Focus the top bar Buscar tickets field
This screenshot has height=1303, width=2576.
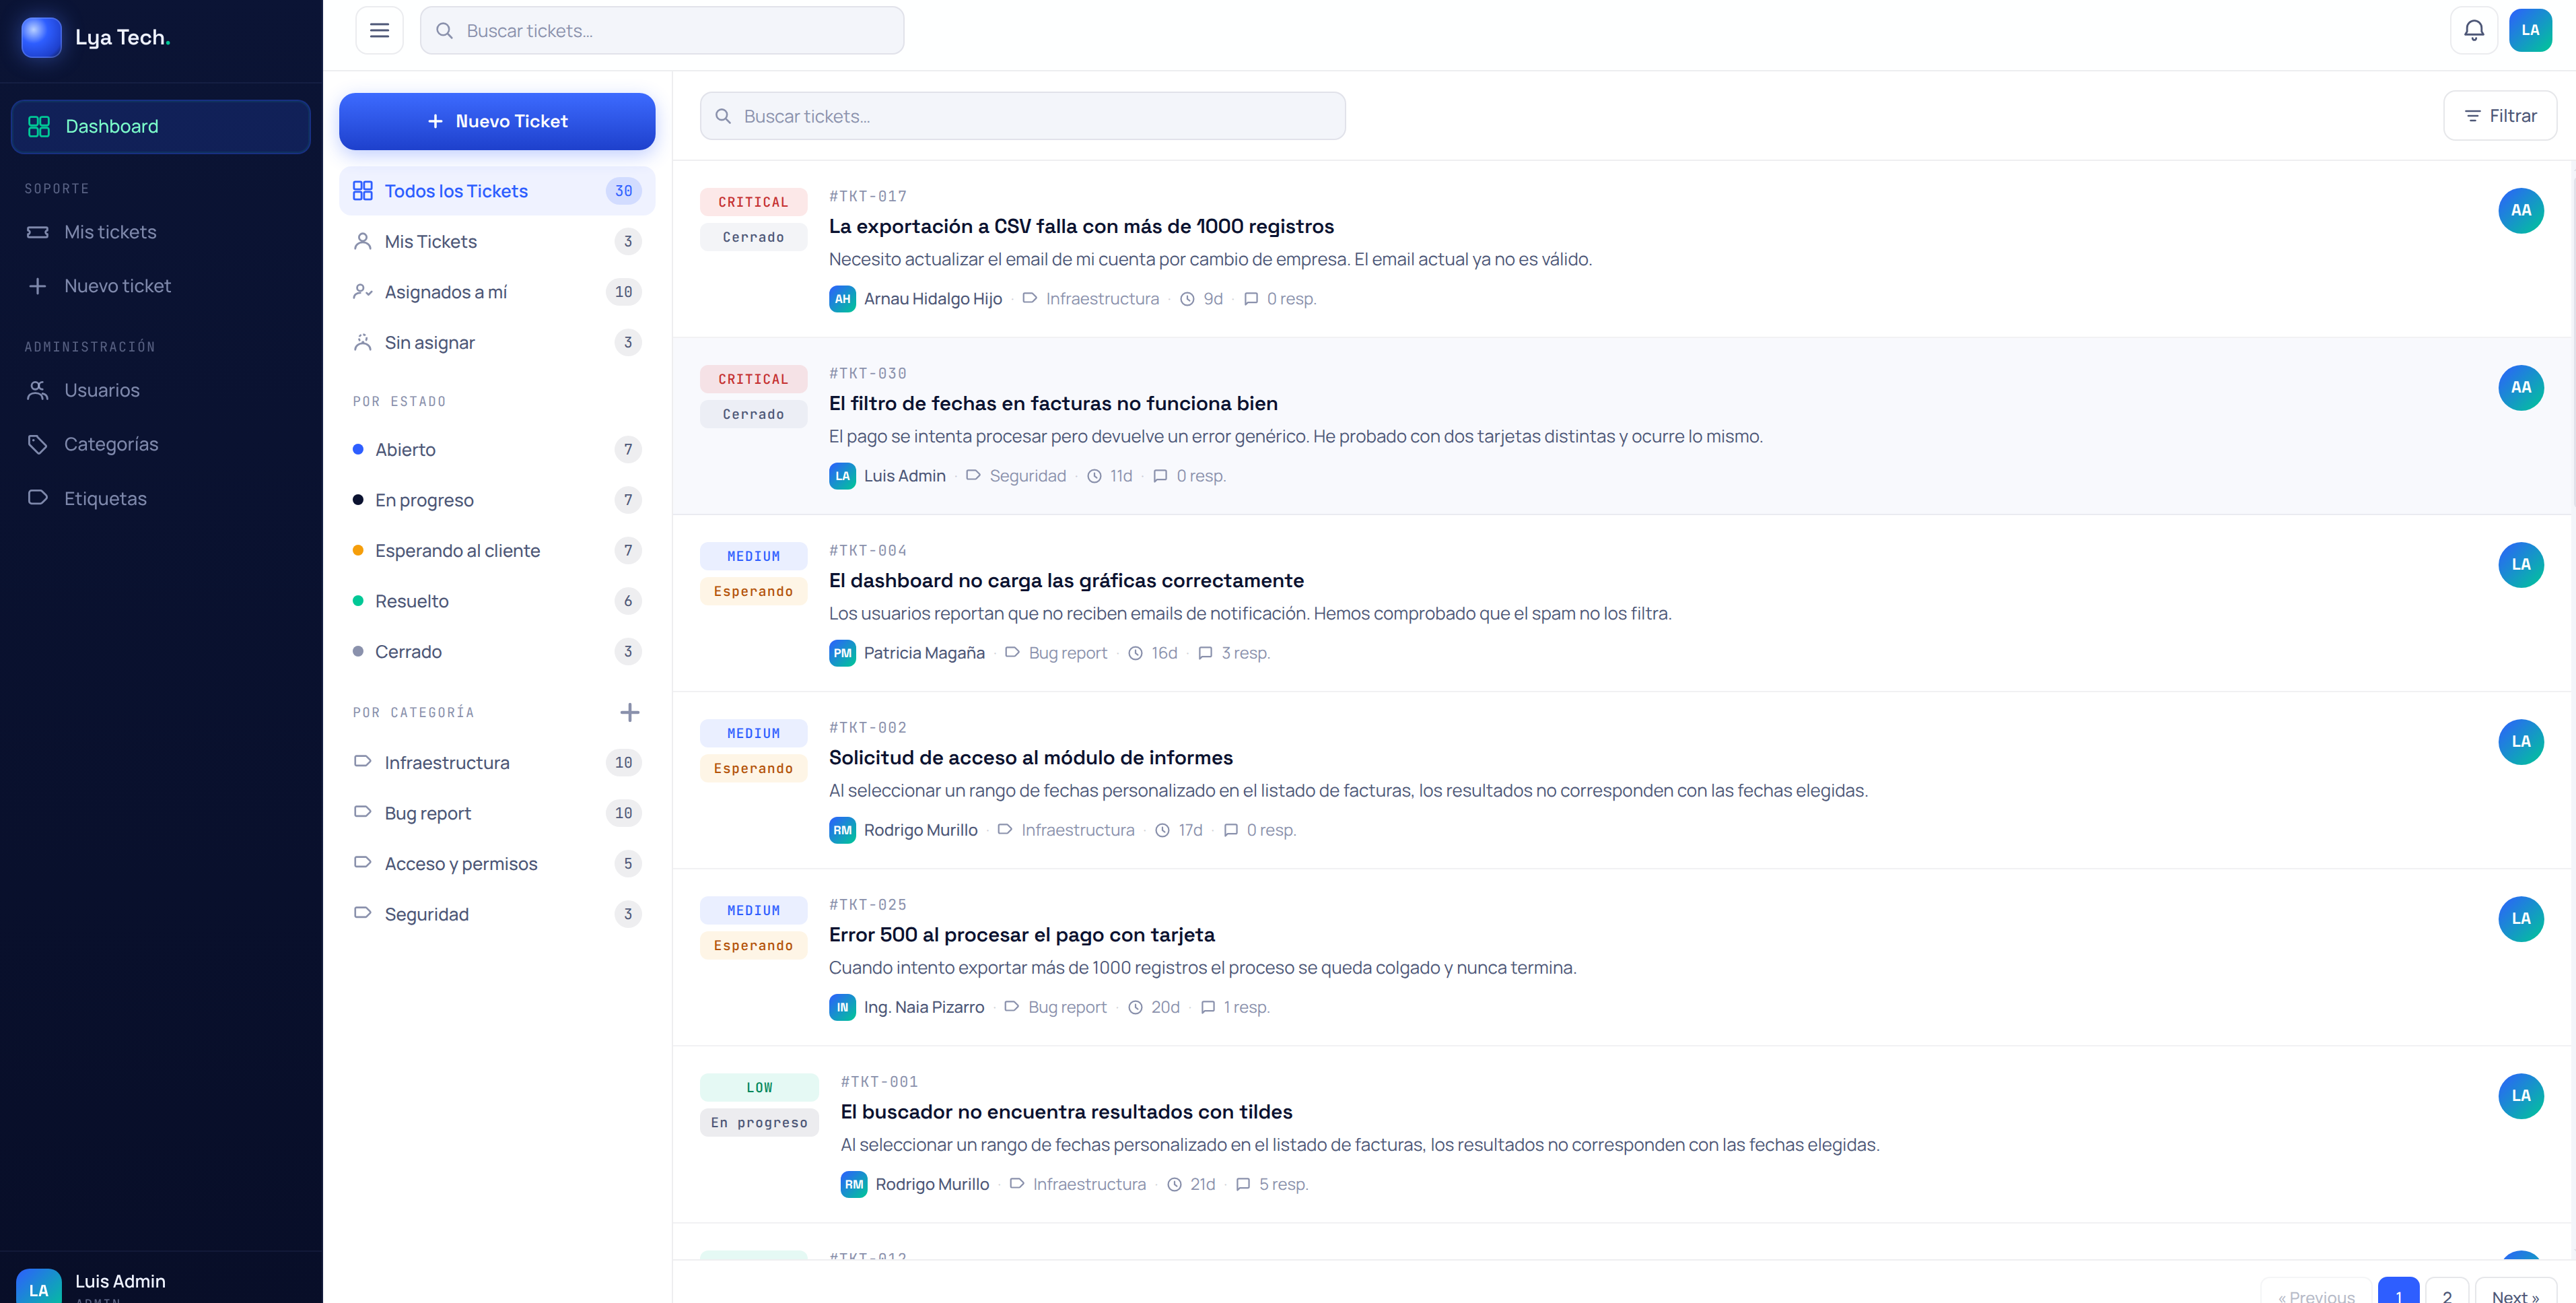click(661, 30)
